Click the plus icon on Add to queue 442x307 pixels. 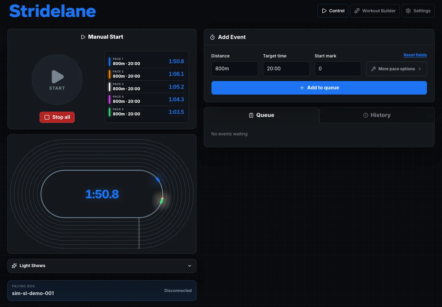pos(302,88)
